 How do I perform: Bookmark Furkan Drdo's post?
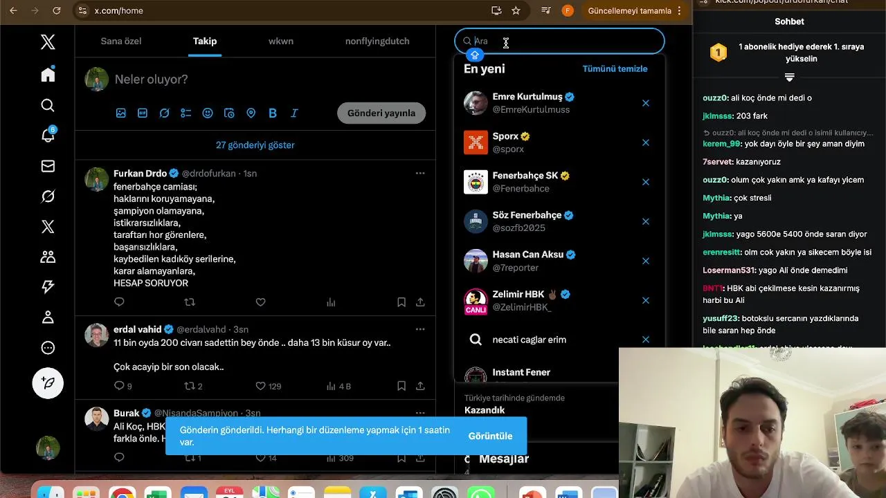coord(401,302)
